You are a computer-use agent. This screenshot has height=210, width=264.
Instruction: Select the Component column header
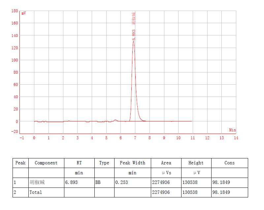[x=46, y=163]
